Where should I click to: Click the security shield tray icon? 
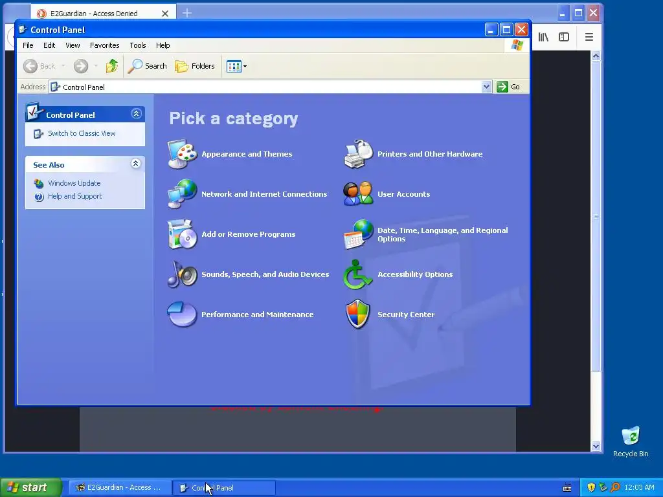[591, 487]
